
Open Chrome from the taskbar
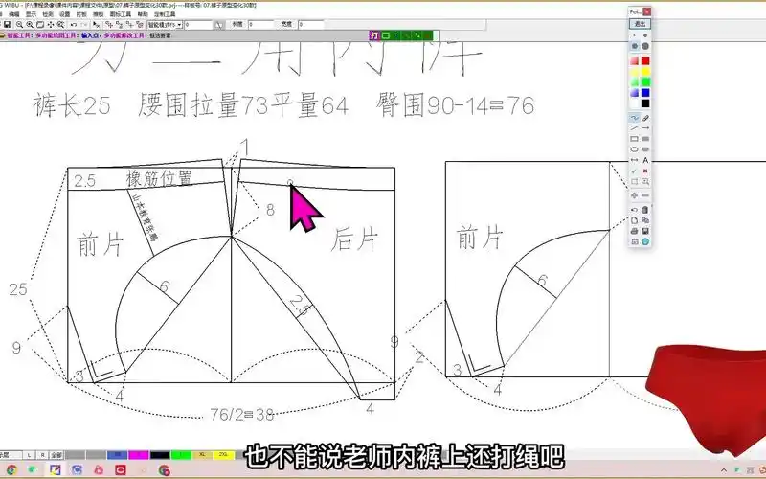pos(11,470)
